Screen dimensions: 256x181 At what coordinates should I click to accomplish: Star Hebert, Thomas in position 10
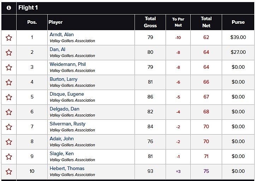pos(9,172)
